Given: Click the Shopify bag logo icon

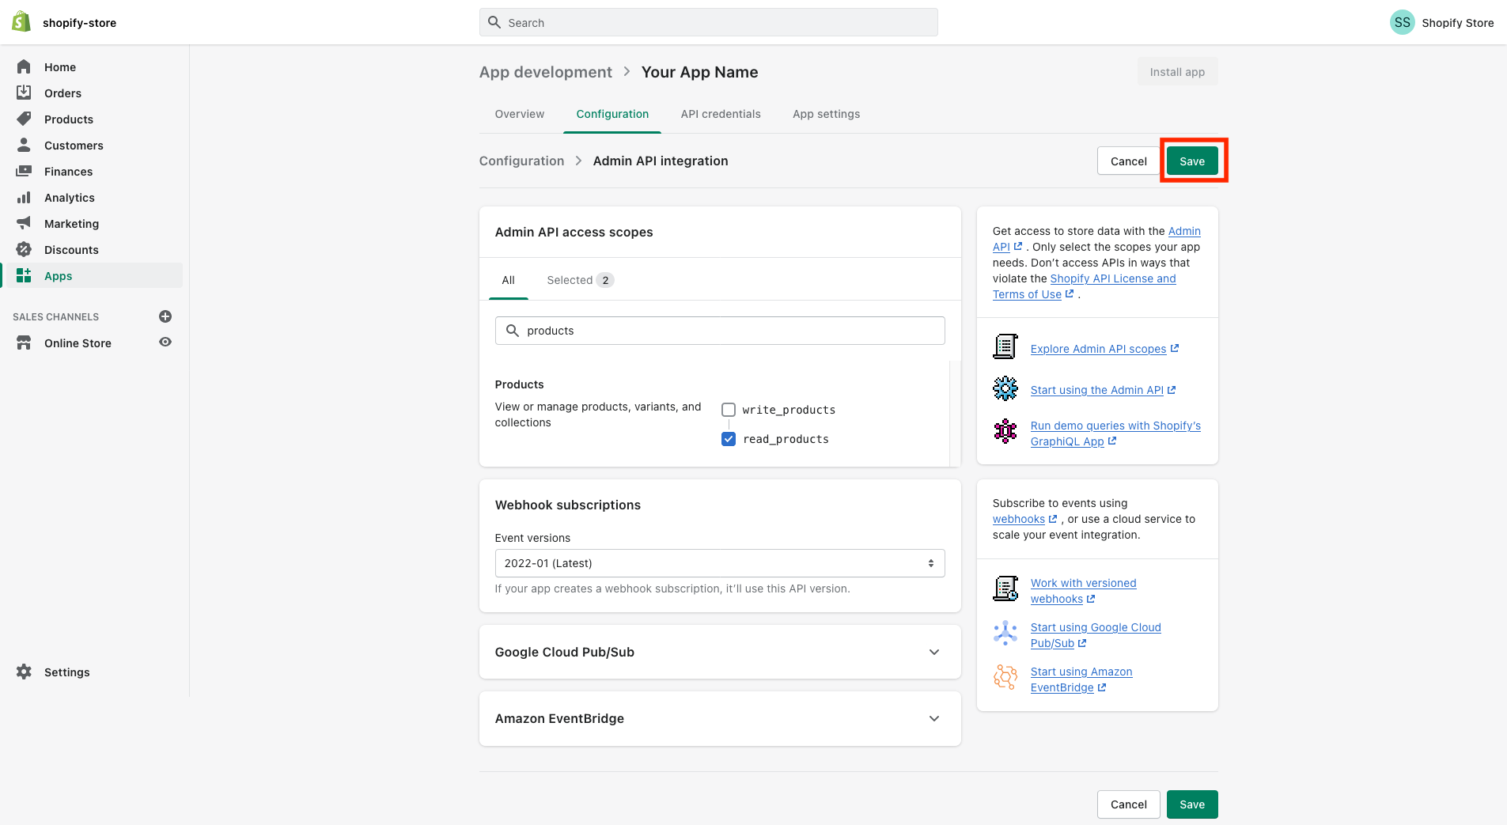Looking at the screenshot, I should pos(21,22).
